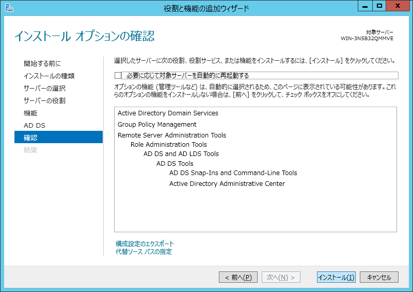Open 代替ソース パスの指定 link

[144, 251]
